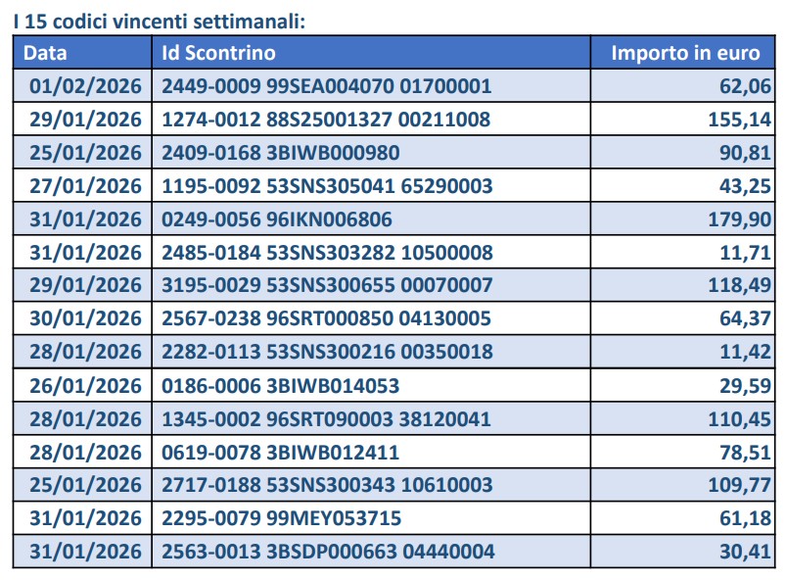Select receipt ID 2485-0184 53SNS303282 10500008
Viewport: 786px width, 581px height.
[327, 252]
